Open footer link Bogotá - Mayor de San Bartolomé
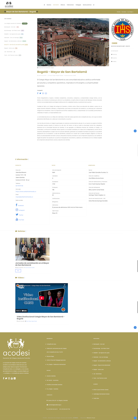This screenshot has height=420, width=138. tap(102, 365)
